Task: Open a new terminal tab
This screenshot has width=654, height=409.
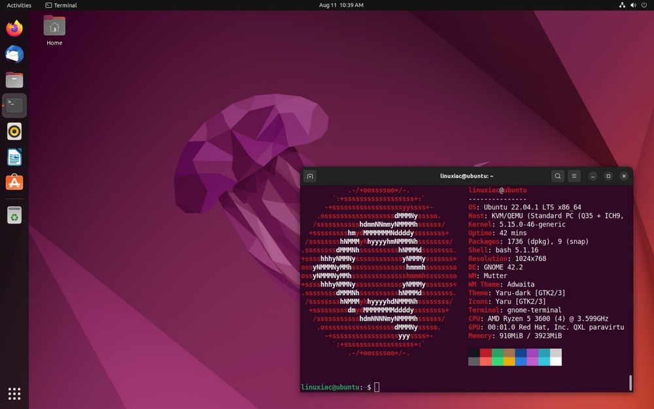Action: click(309, 175)
